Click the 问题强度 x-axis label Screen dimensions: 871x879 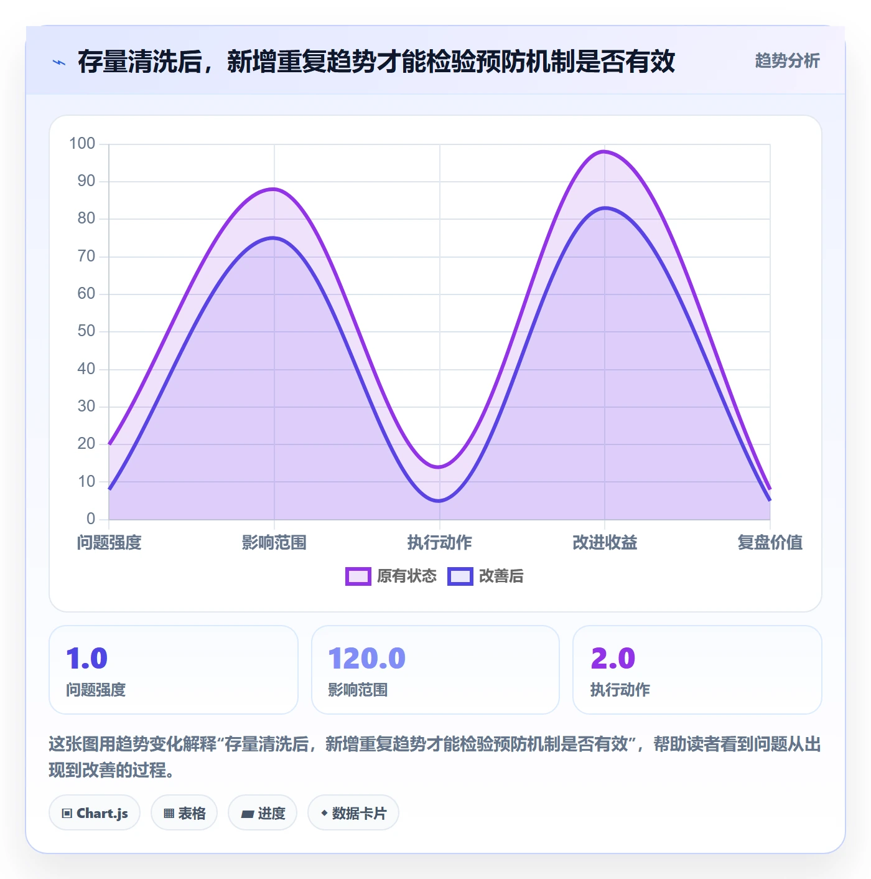click(109, 543)
